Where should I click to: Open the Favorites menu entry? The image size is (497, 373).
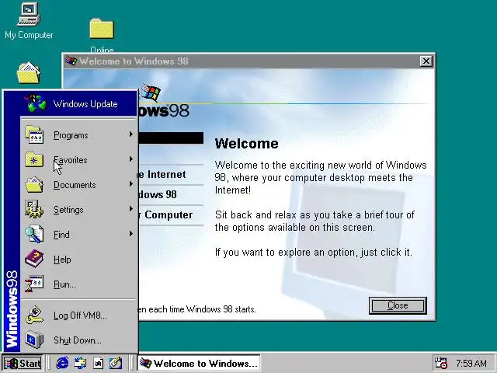[79, 159]
